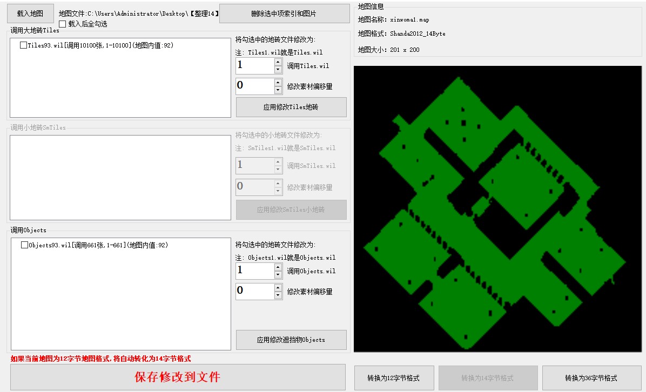Image resolution: width=646 pixels, height=392 pixels.
Task: Check the Objects93.wil list item
Action: pyautogui.click(x=24, y=245)
